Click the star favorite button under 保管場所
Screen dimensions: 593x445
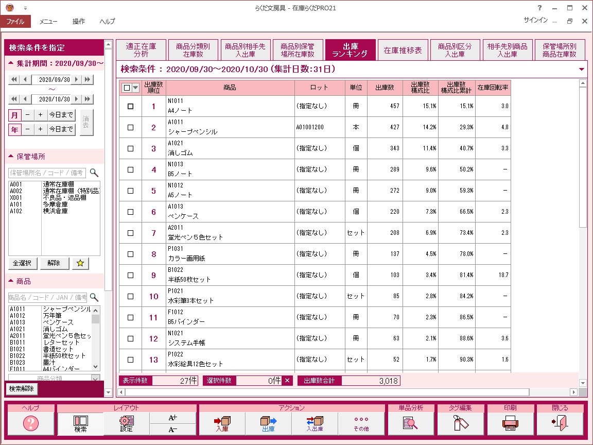click(80, 263)
